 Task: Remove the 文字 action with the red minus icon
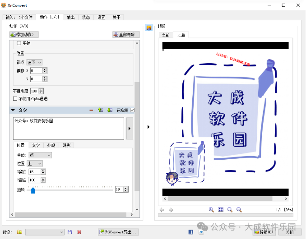91,110
